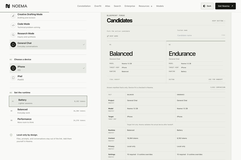Viewport: 241px width, 160px height.
Task: Click the Local-only shield icon
Action: tap(11, 135)
